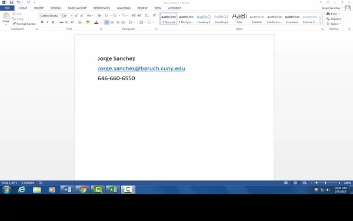Click the Grow Font icon

pos(76,15)
